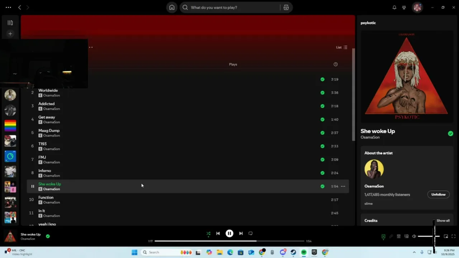This screenshot has height=258, width=459.
Task: Click the track list vertical scrollbar
Action: tap(353, 94)
